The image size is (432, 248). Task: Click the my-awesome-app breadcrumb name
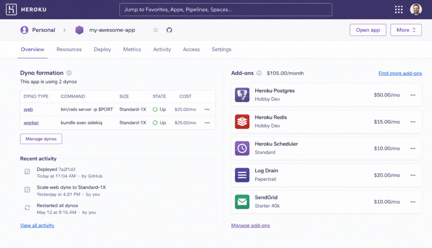pyautogui.click(x=112, y=30)
